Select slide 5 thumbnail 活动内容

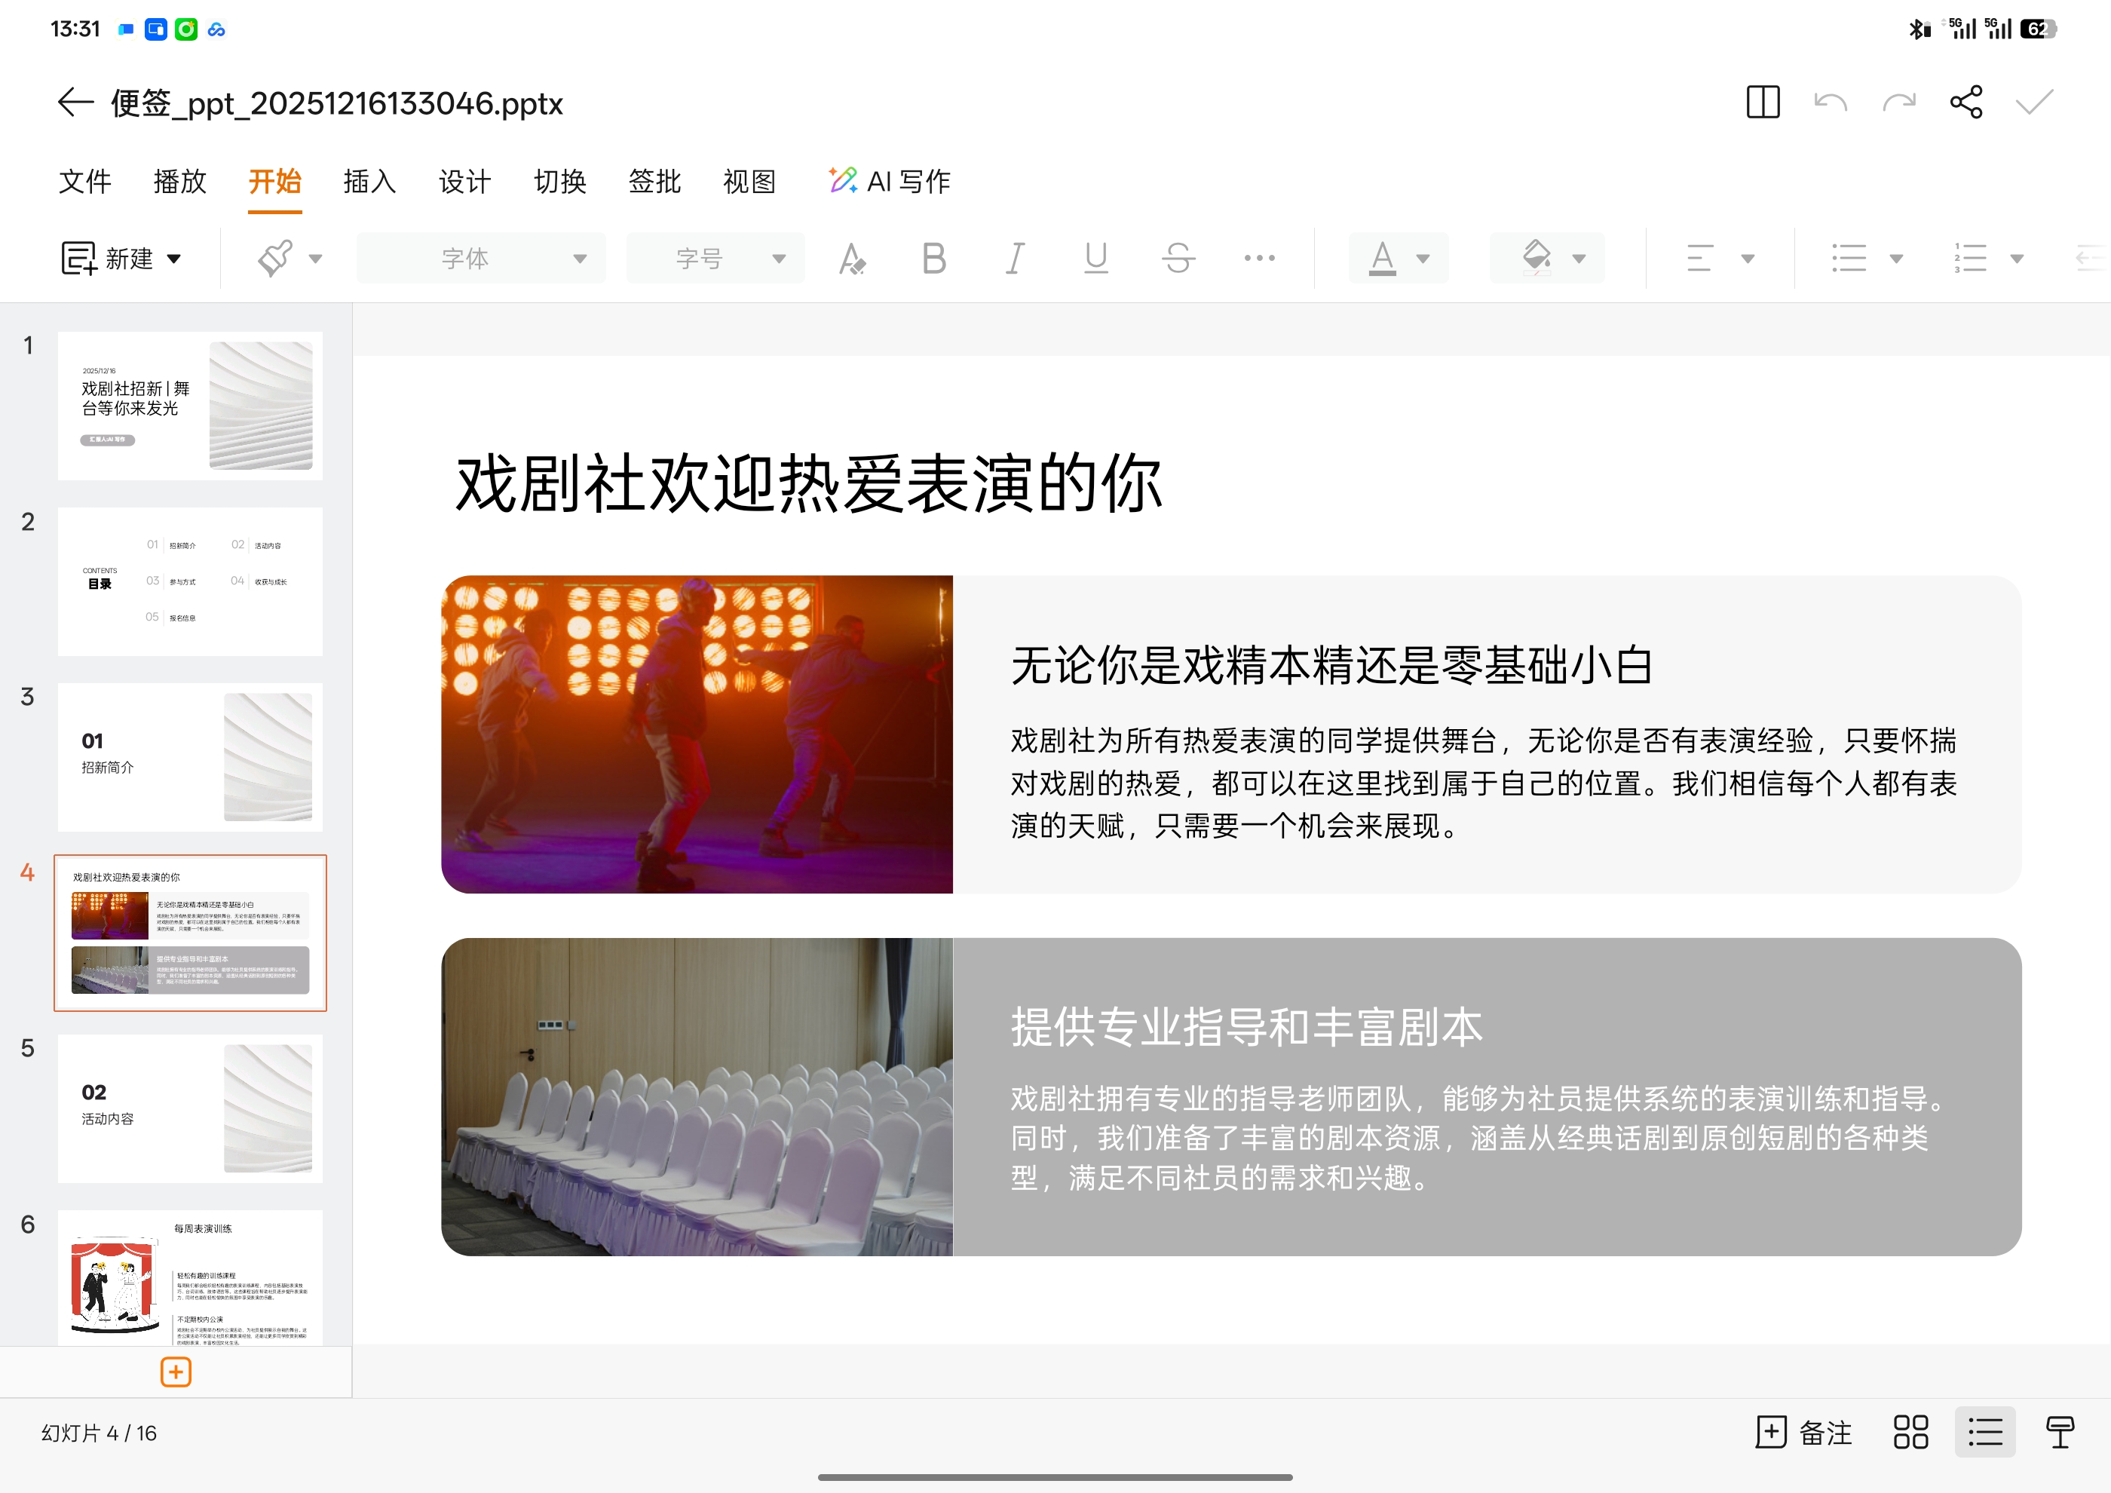190,1108
